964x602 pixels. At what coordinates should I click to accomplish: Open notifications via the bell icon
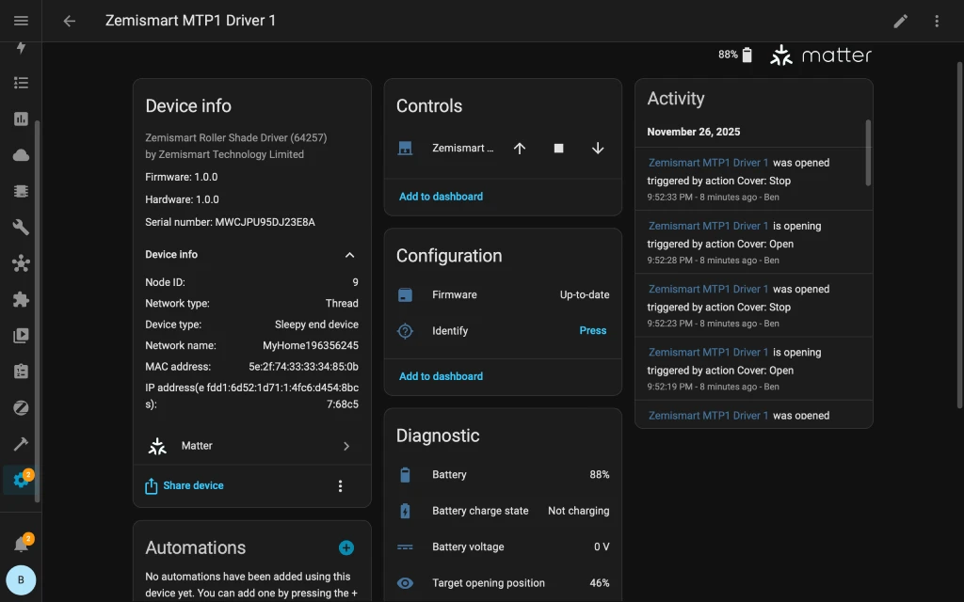click(x=21, y=543)
